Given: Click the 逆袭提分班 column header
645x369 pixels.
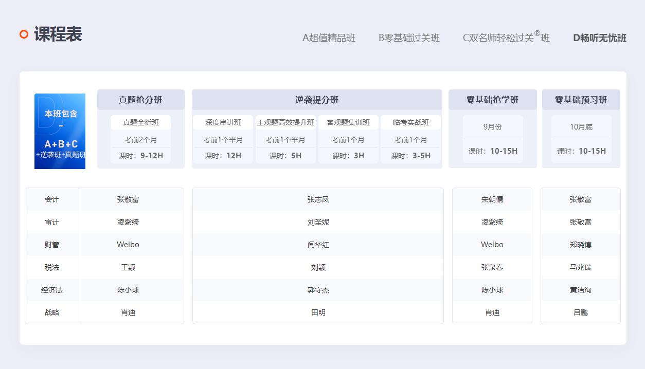Looking at the screenshot, I should tap(317, 100).
